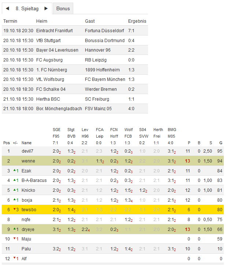Screen dimensions: 226x265
Task: Switch to the Bonus tab
Action: [x=63, y=8]
